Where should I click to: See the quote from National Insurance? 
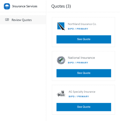[x=84, y=73]
